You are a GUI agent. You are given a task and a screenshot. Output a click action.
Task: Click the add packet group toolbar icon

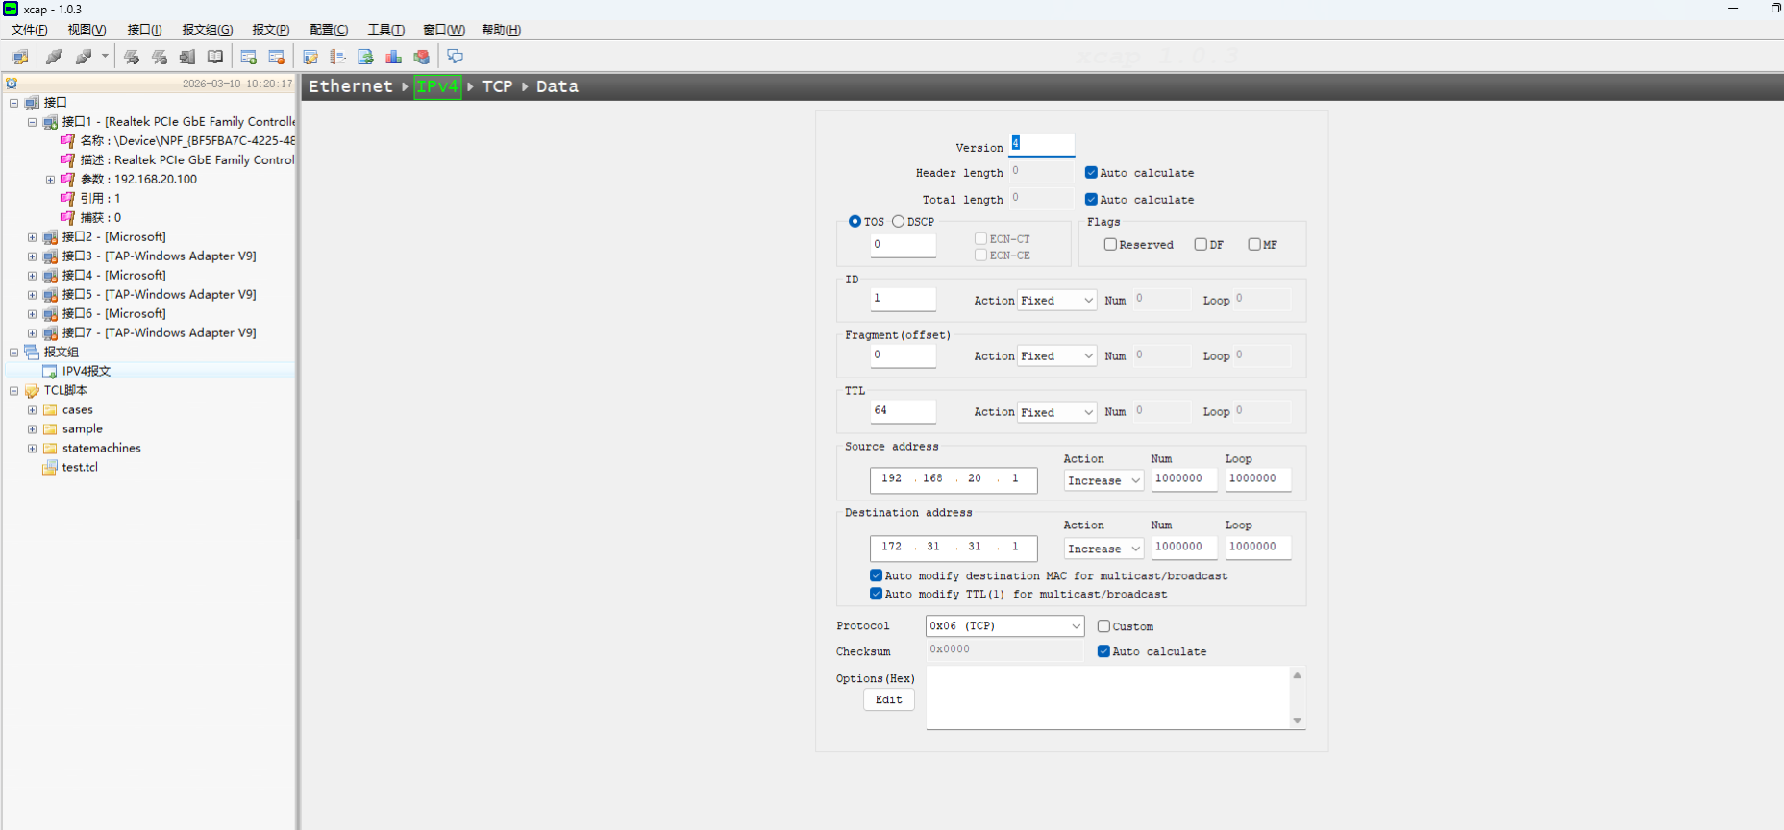pos(248,57)
